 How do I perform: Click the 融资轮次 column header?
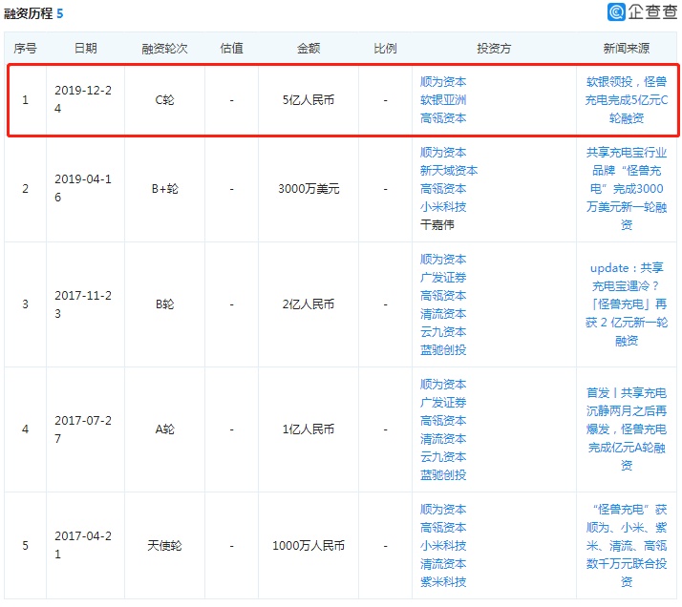point(164,49)
